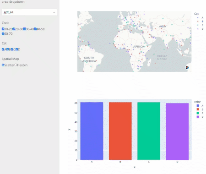Click the purple D bar
This screenshot has width=206, height=174.
click(x=177, y=131)
